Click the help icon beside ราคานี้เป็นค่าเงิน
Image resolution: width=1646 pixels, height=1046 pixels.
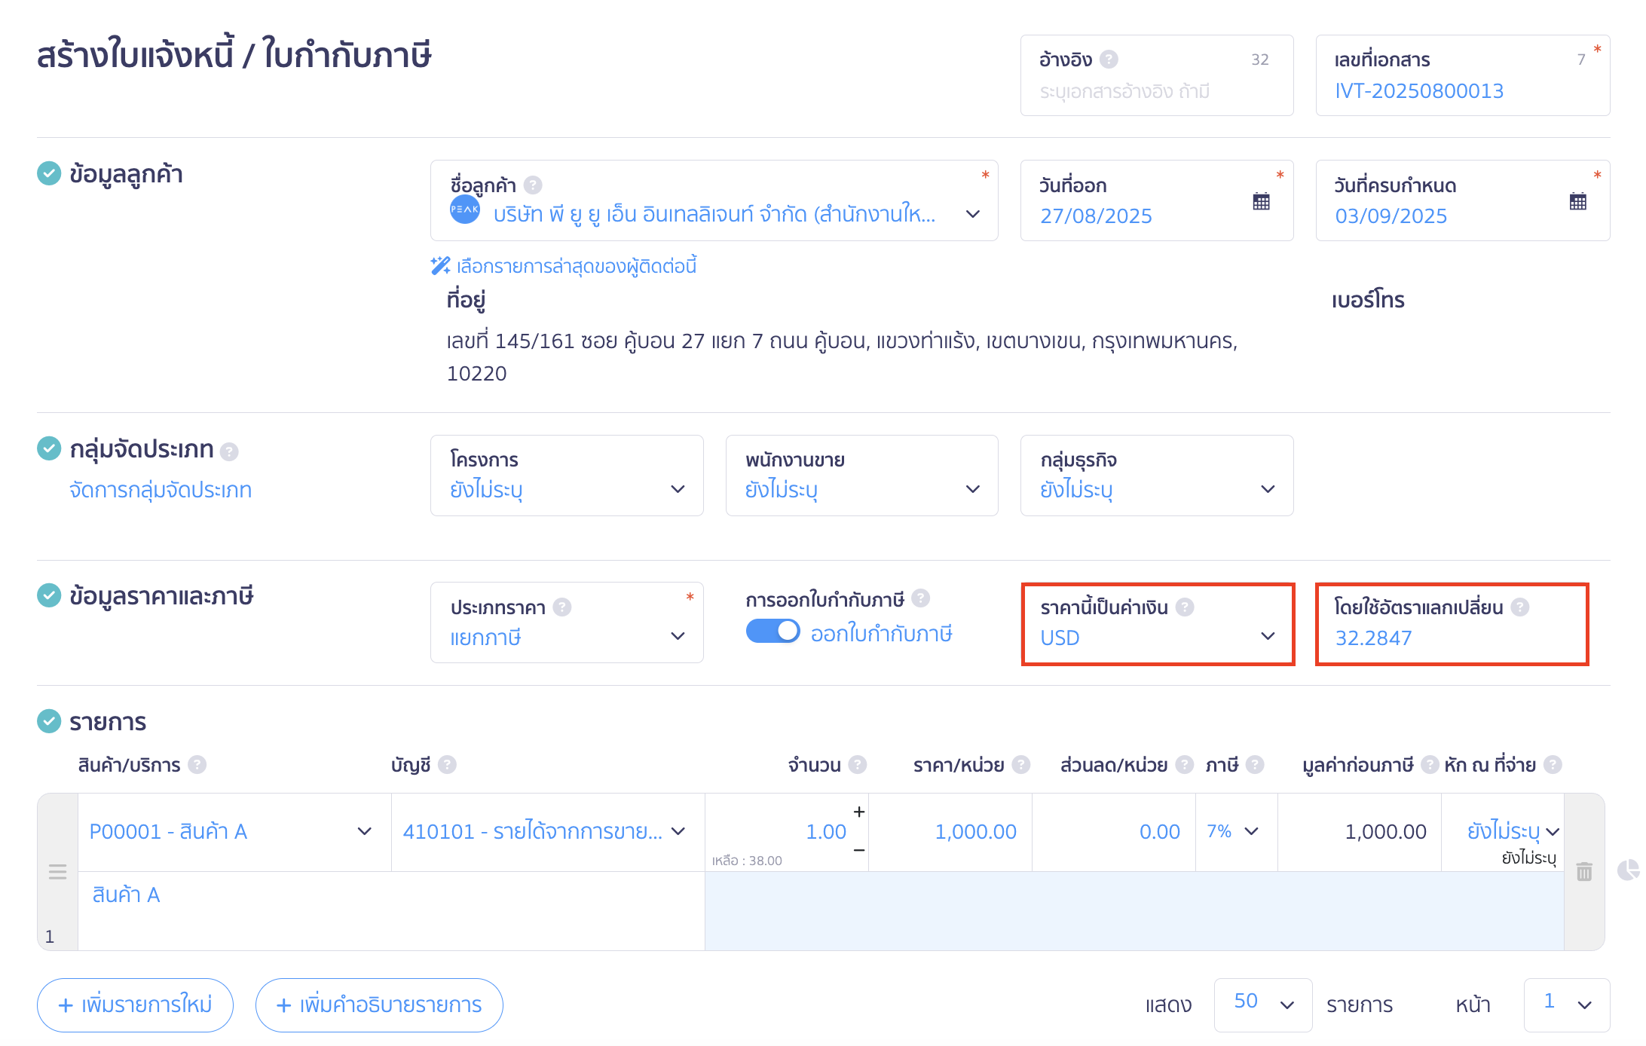[1185, 607]
